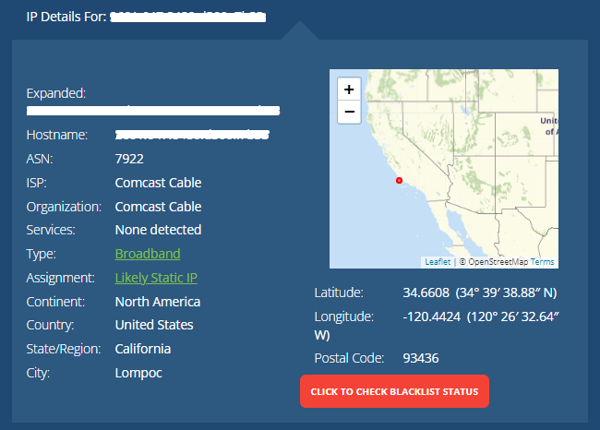
Task: Select the postal code 93436
Action: click(x=421, y=358)
